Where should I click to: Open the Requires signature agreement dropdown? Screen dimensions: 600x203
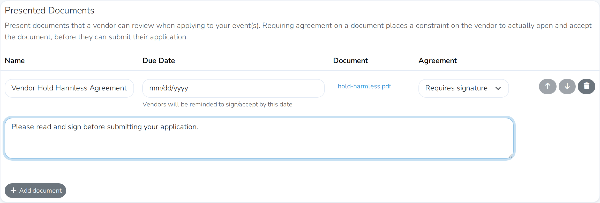click(x=463, y=88)
